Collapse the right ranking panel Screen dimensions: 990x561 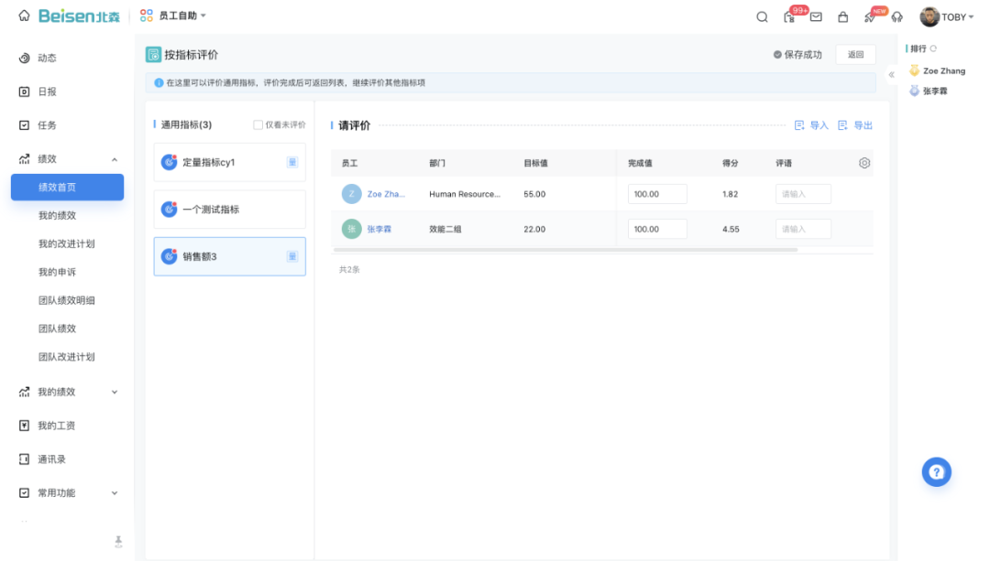pyautogui.click(x=891, y=75)
